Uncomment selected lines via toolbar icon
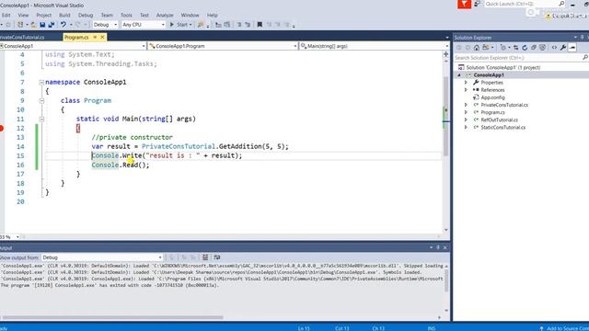Image resolution: width=589 pixels, height=331 pixels. click(x=248, y=25)
